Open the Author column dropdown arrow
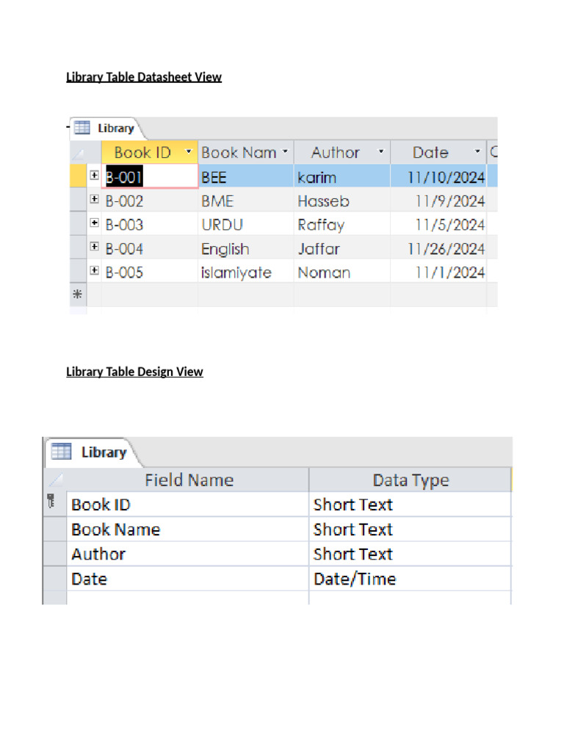The width and height of the screenshot is (564, 752). click(x=380, y=153)
